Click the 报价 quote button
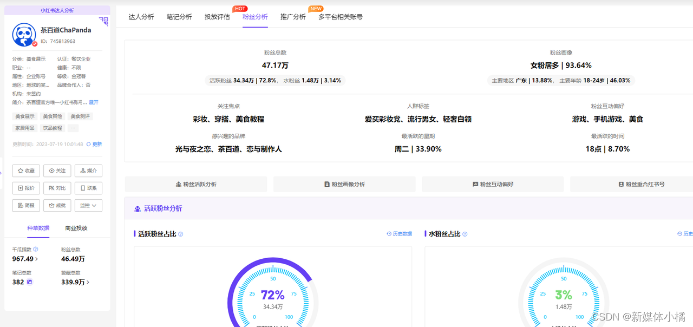This screenshot has width=693, height=327. (26, 188)
